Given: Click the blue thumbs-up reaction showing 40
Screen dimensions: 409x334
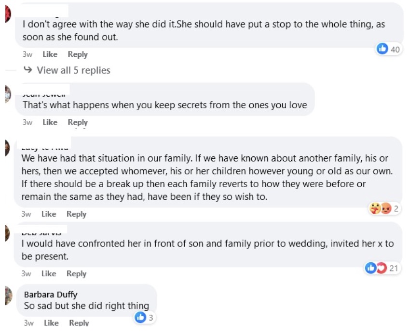Looking at the screenshot, I should (x=389, y=49).
